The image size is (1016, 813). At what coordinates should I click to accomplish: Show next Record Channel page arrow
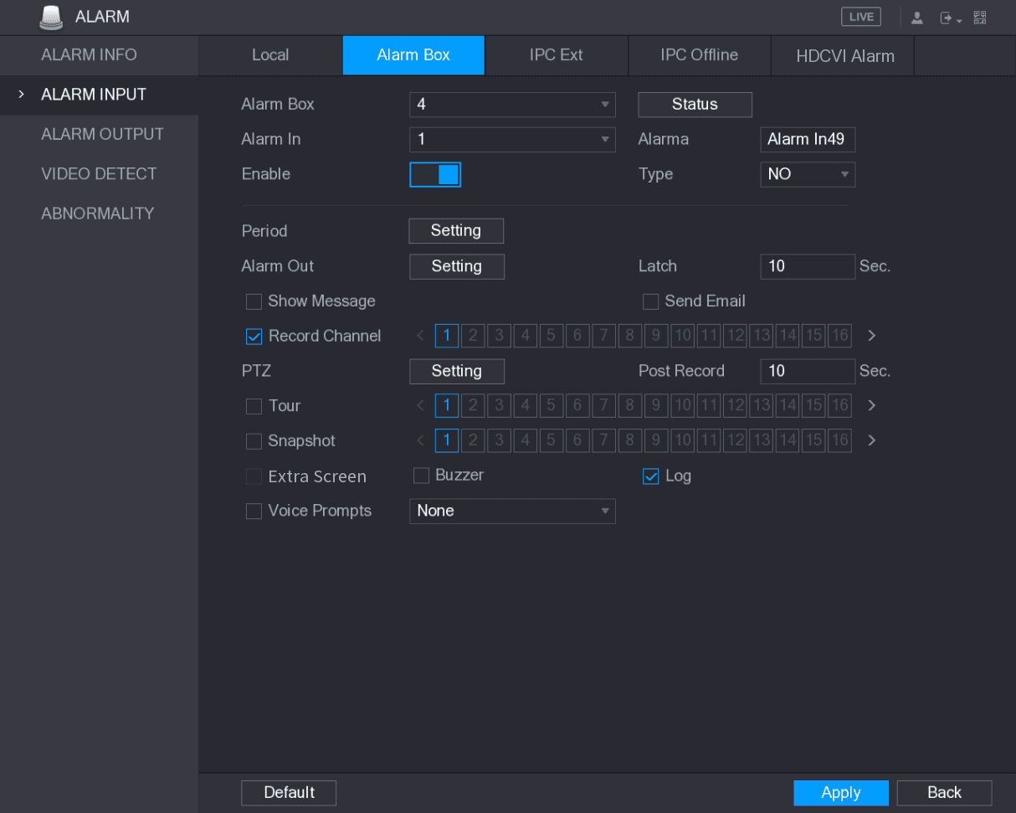point(872,337)
